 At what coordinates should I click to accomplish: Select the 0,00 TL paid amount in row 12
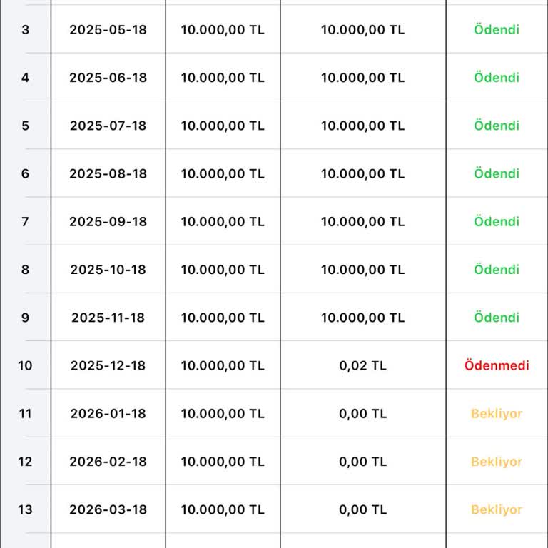362,462
